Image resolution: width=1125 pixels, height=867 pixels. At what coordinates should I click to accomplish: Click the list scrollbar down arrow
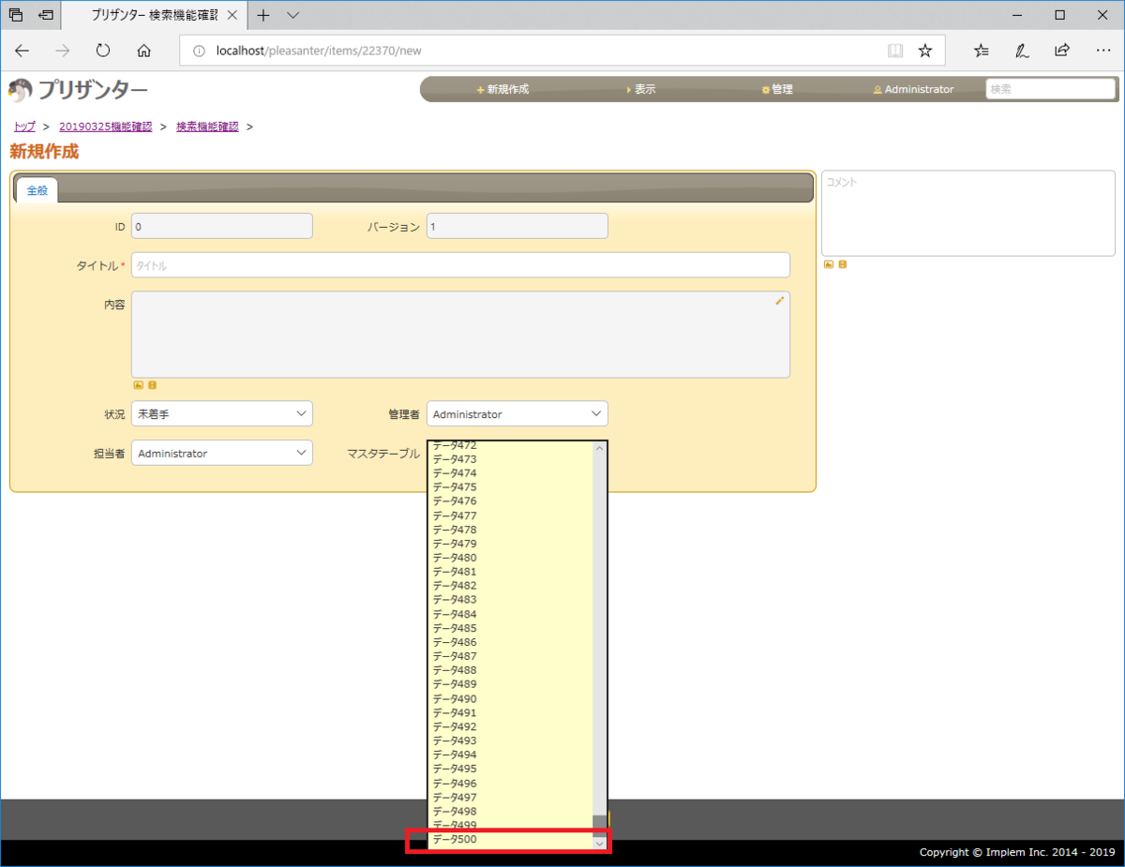coord(600,844)
